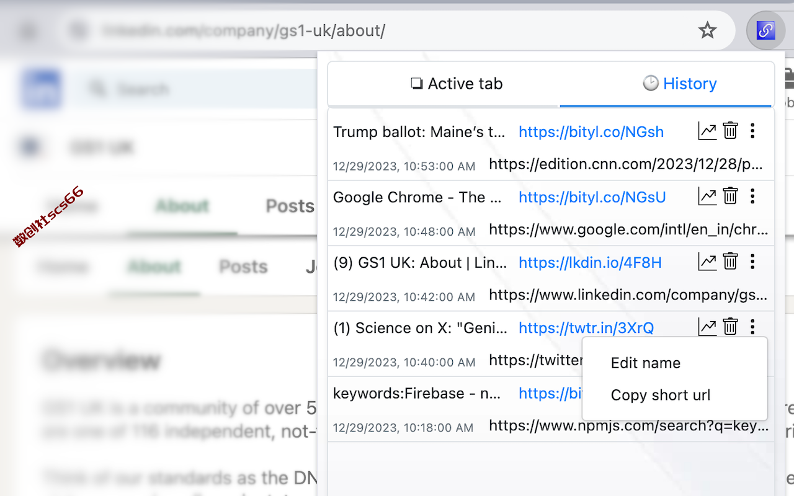This screenshot has height=496, width=794.
Task: Open short link https://lkdin.io/4F8H
Action: 590,263
